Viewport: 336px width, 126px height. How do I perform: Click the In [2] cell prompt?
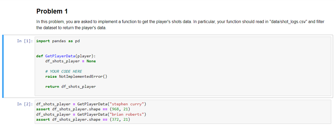[25, 104]
